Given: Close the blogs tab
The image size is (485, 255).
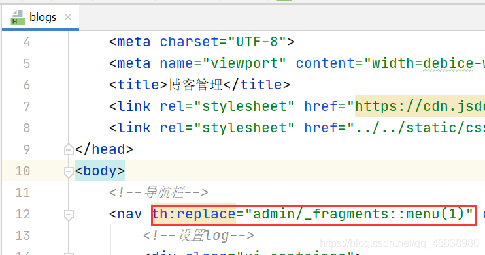Looking at the screenshot, I should click(x=68, y=17).
